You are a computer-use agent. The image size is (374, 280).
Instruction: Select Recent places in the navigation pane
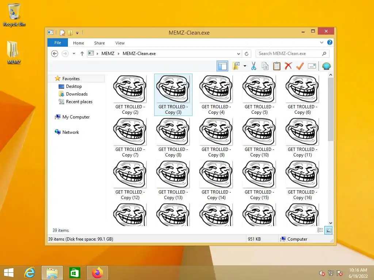click(79, 101)
